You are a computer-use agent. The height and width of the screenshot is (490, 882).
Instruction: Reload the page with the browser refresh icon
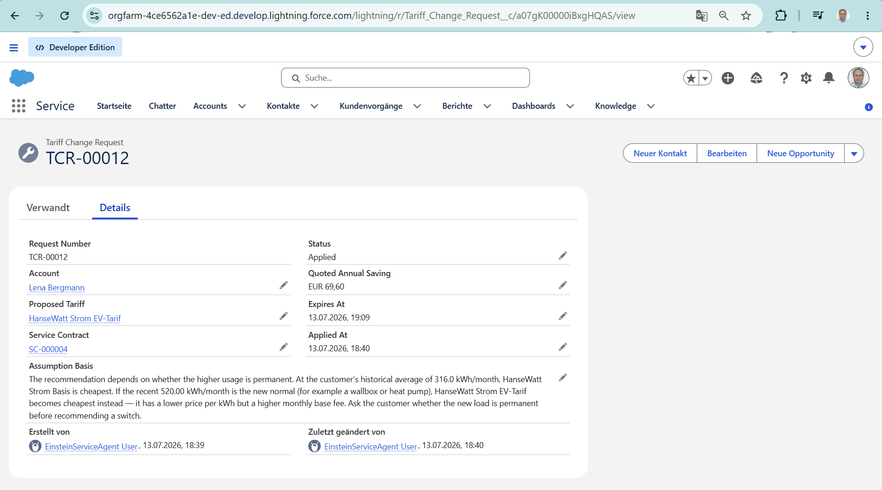tap(65, 16)
